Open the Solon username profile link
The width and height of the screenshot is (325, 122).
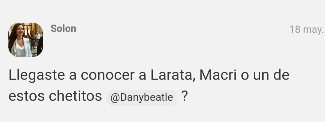click(x=63, y=29)
